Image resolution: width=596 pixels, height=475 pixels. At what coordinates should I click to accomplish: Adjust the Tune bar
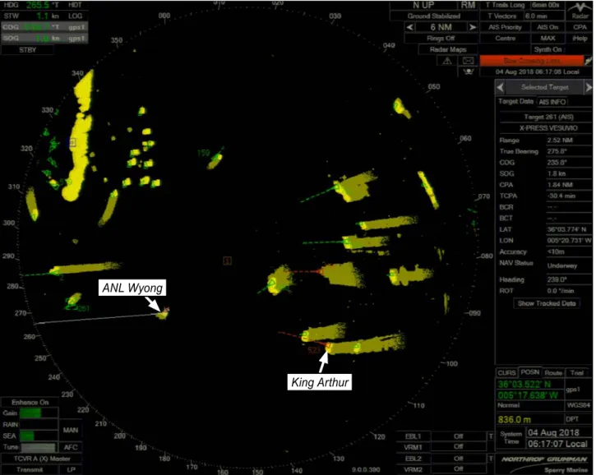pyautogui.click(x=39, y=447)
